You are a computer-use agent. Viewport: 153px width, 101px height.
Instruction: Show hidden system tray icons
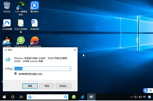point(132,97)
